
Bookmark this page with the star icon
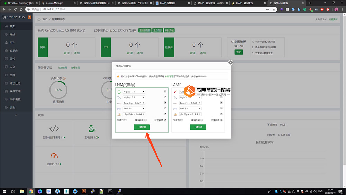pyautogui.click(x=274, y=9)
